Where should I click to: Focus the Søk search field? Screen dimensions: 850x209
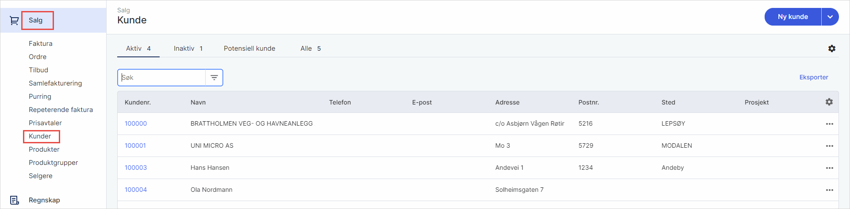click(161, 78)
